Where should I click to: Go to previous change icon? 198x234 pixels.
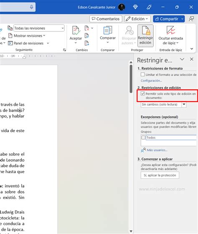coord(87,36)
